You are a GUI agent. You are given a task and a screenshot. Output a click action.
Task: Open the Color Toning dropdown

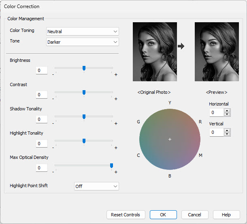[83, 32]
